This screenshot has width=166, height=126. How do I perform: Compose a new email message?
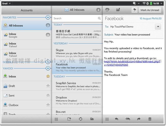click(x=69, y=119)
